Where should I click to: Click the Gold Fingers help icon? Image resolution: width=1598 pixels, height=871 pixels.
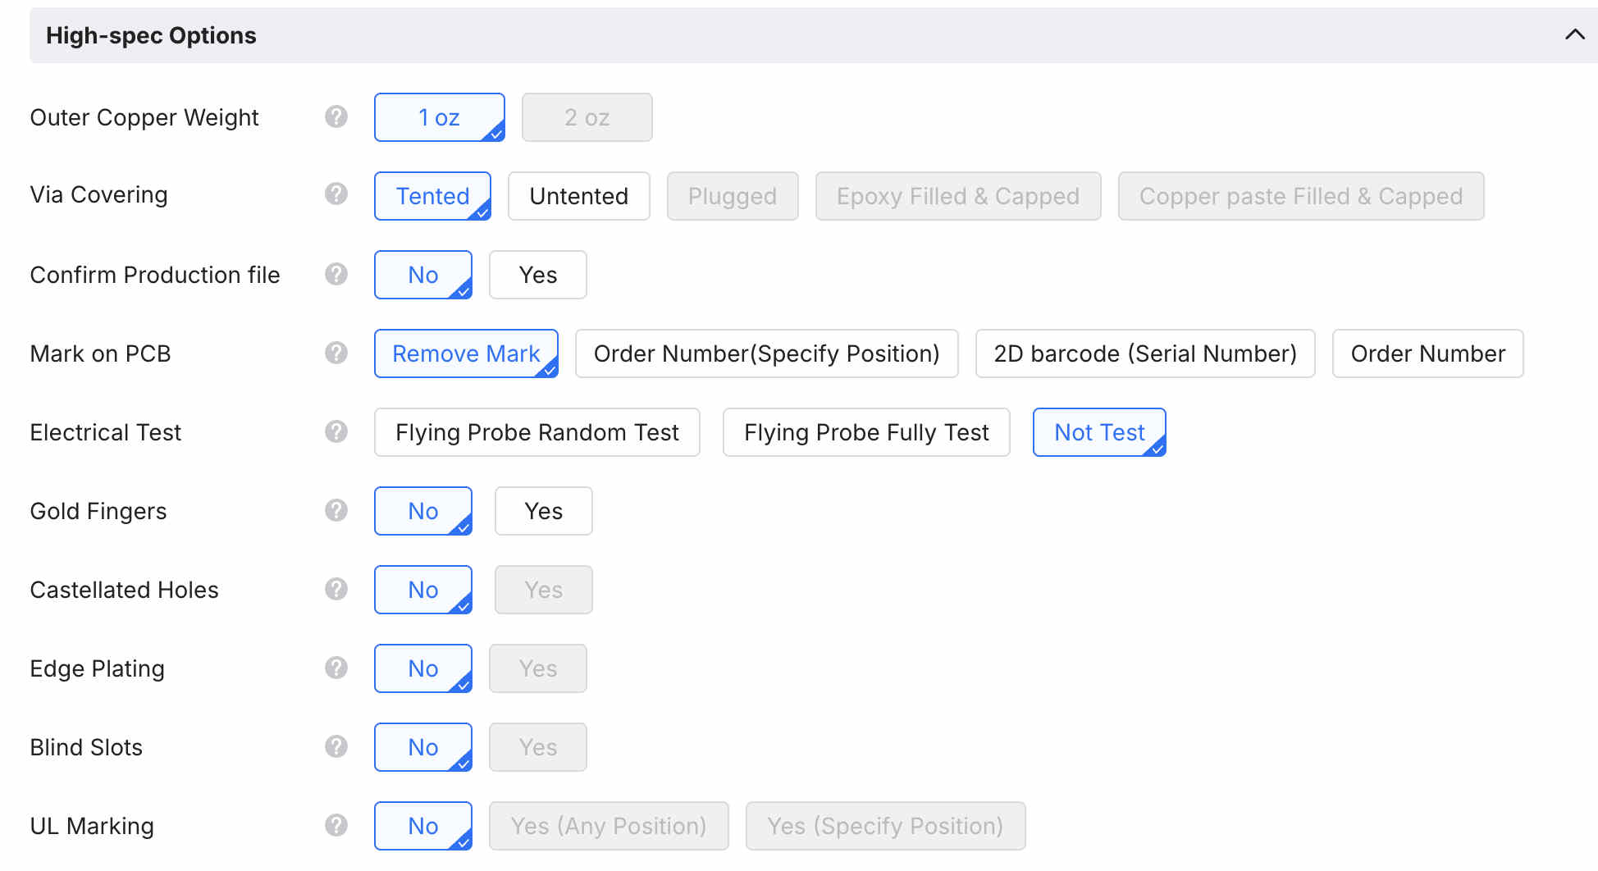tap(336, 510)
